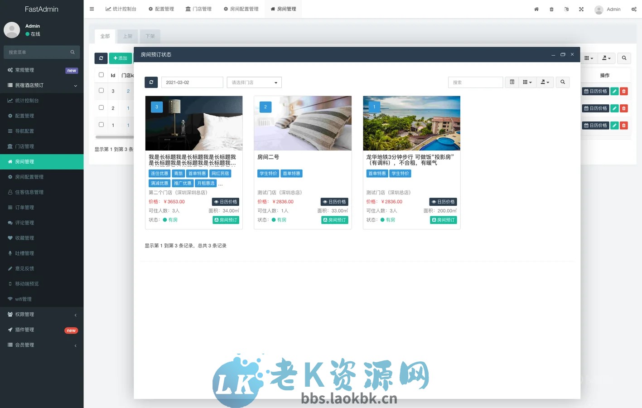The height and width of the screenshot is (408, 642).
Task: Click the home icon in the top navbar
Action: click(536, 9)
